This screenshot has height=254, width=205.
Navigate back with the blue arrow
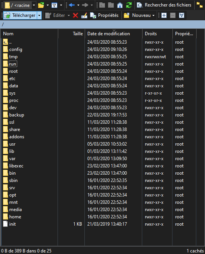click(x=72, y=5)
